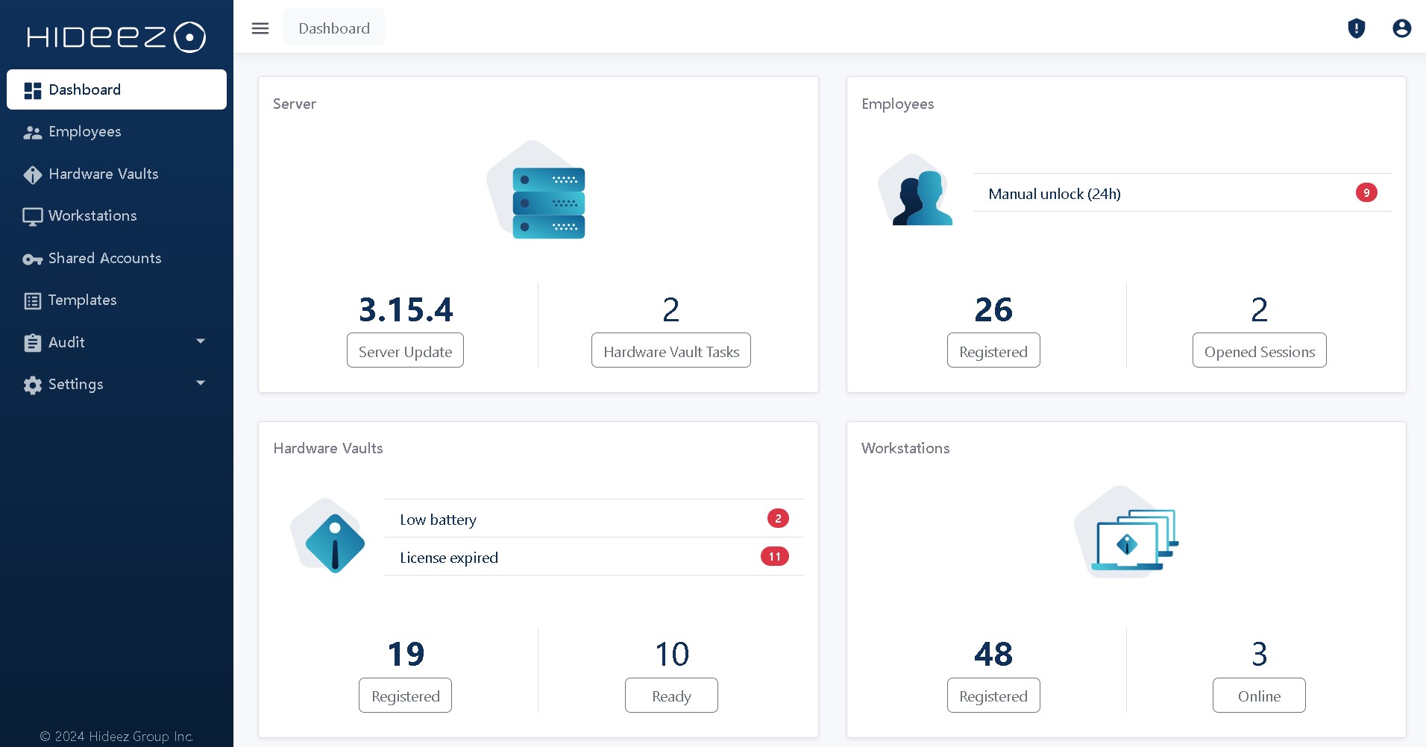Open Templates via the document icon
The height and width of the screenshot is (747, 1426).
click(33, 300)
